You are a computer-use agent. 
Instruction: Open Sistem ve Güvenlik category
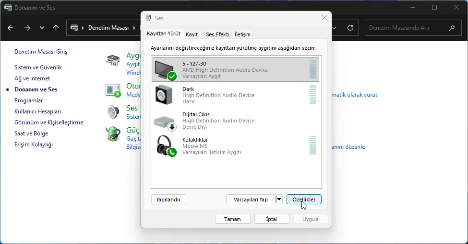(x=38, y=67)
